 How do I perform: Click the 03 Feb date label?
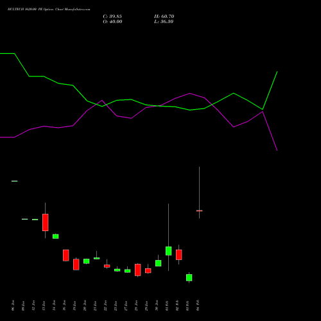coord(187,306)
